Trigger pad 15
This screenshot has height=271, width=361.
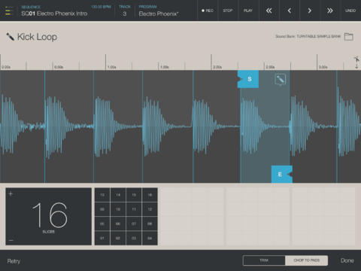tap(134, 195)
